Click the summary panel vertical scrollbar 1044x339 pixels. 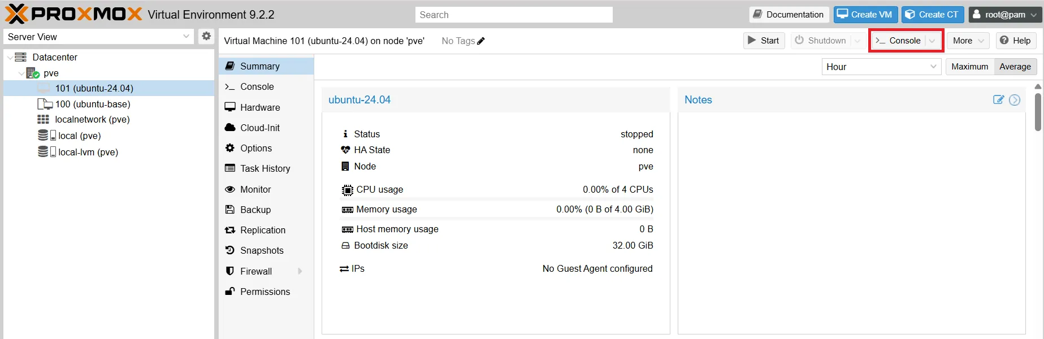tap(1038, 112)
